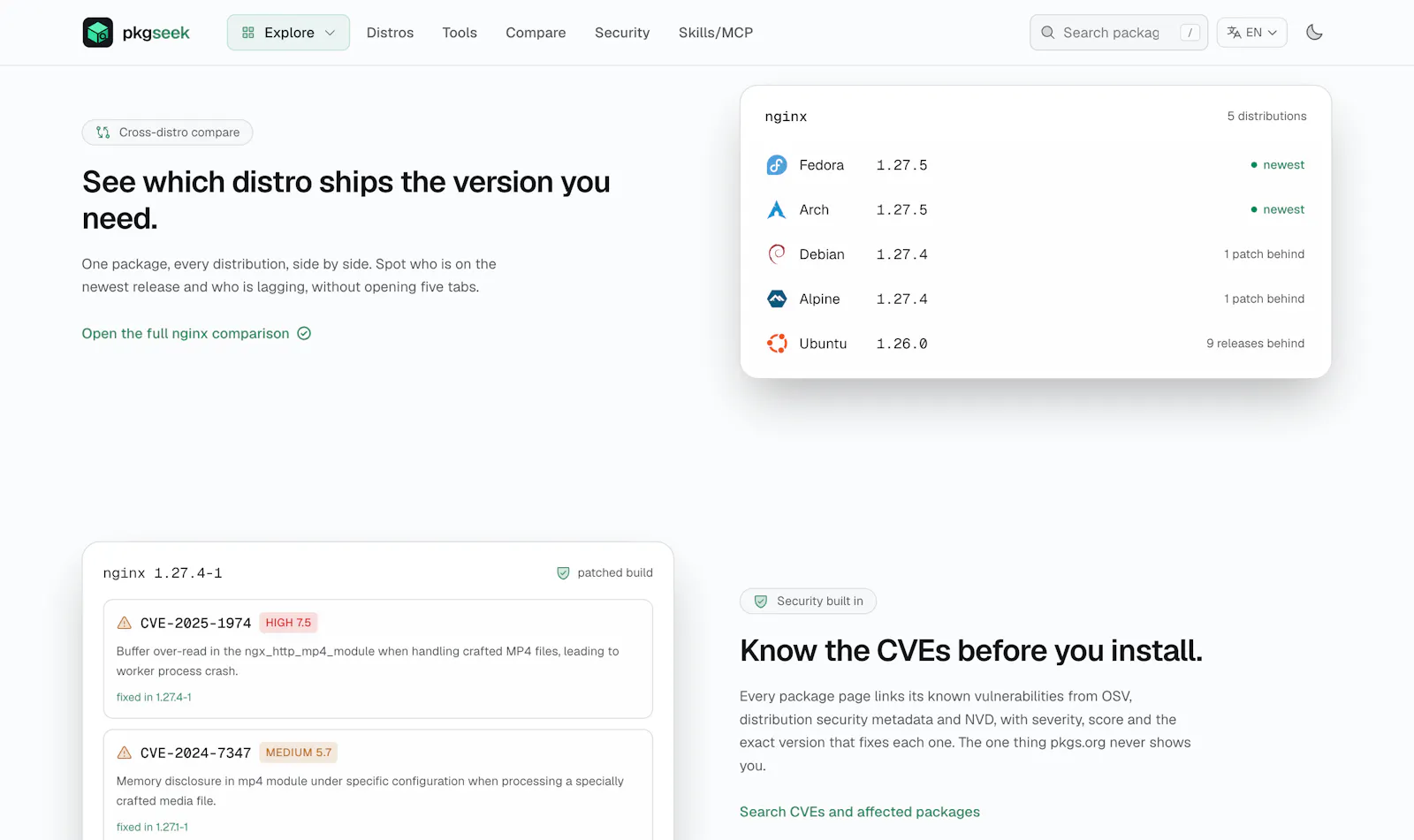Click the 'patched build' label
Image resolution: width=1414 pixels, height=840 pixels.
point(615,573)
